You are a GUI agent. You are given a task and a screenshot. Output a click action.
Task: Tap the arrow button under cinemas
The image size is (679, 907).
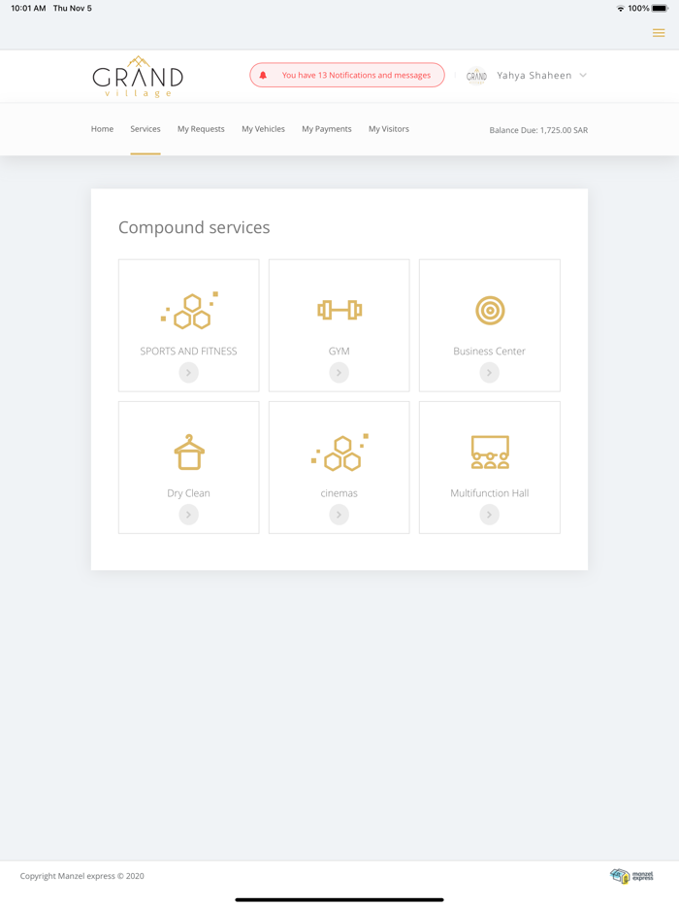click(339, 515)
